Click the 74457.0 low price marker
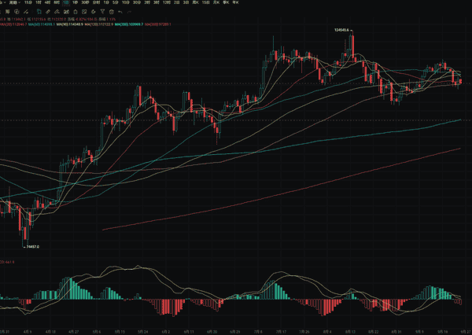Screen dimensions: 472x335 point(32,247)
